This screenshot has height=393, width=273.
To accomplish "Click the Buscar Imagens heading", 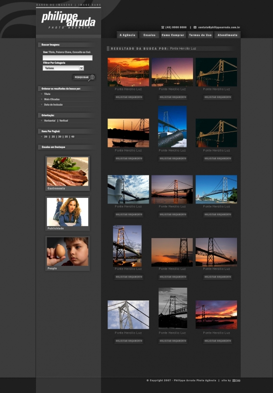I will (x=50, y=44).
